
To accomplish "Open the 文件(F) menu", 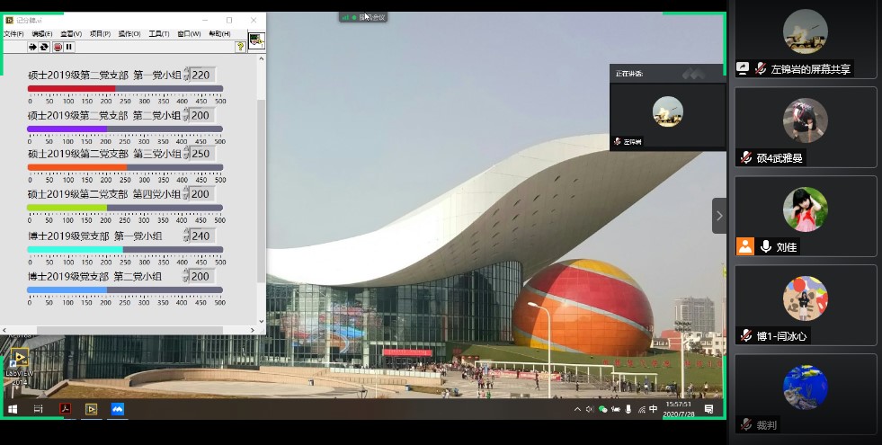I will 13,34.
